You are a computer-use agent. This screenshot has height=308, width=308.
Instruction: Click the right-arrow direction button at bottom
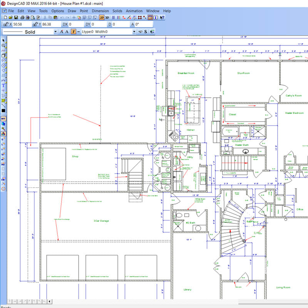pyautogui.click(x=15, y=301)
